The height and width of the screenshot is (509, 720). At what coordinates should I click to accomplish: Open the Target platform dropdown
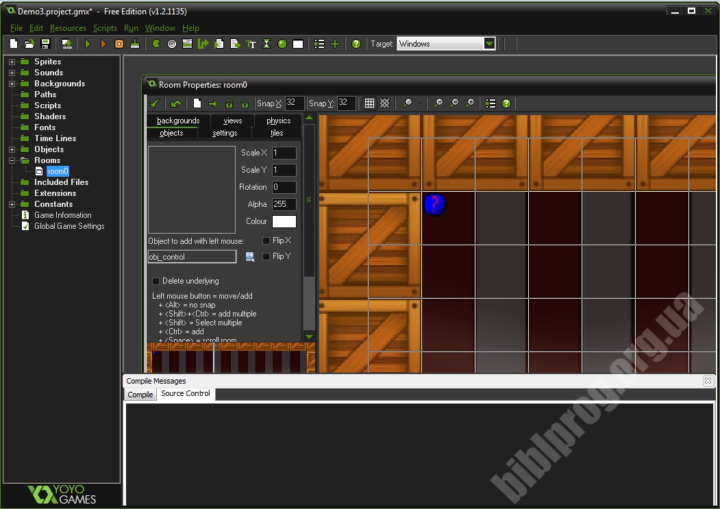pos(488,43)
